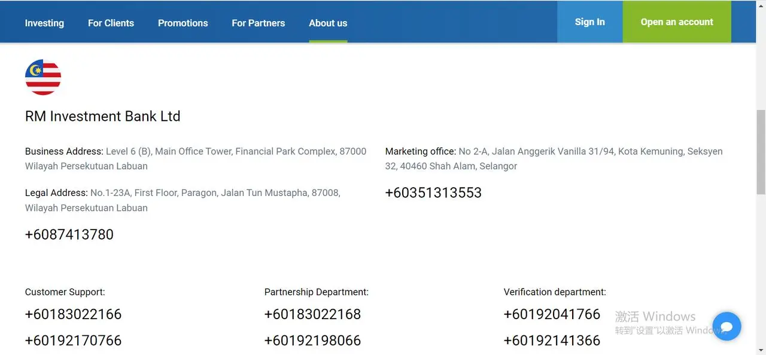Open the About us menu

click(x=328, y=23)
